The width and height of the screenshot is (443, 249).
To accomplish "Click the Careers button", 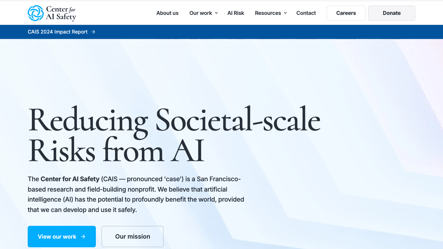I will pos(346,13).
